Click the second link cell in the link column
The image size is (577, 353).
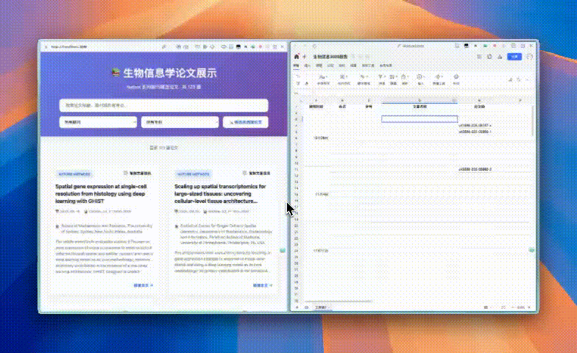[x=475, y=131]
